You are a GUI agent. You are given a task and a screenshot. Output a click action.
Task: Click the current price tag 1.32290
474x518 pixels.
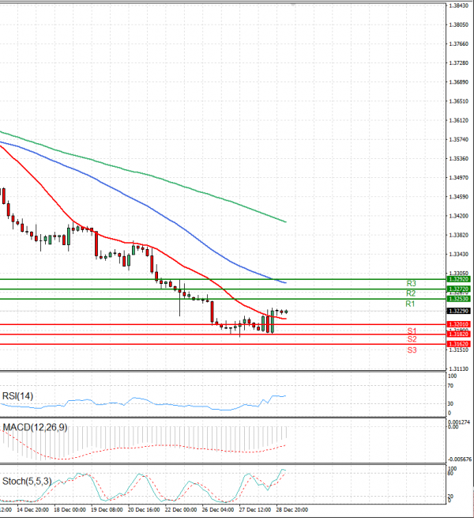click(458, 311)
